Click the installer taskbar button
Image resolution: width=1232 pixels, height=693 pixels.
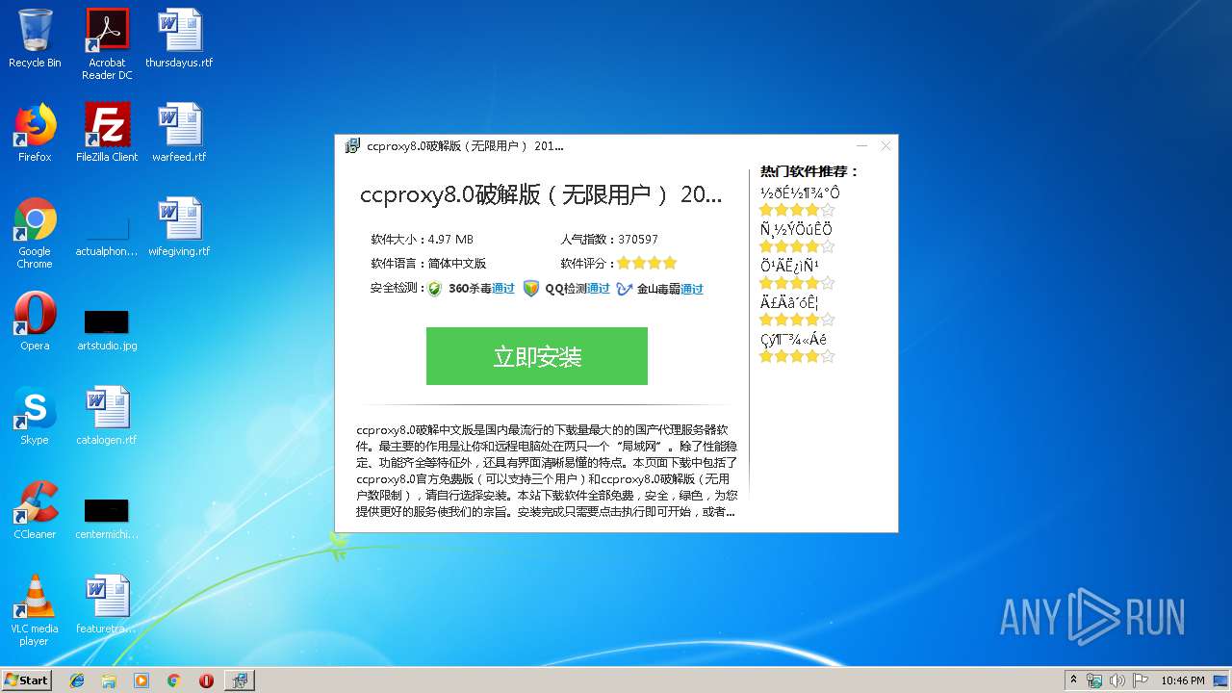coord(240,680)
